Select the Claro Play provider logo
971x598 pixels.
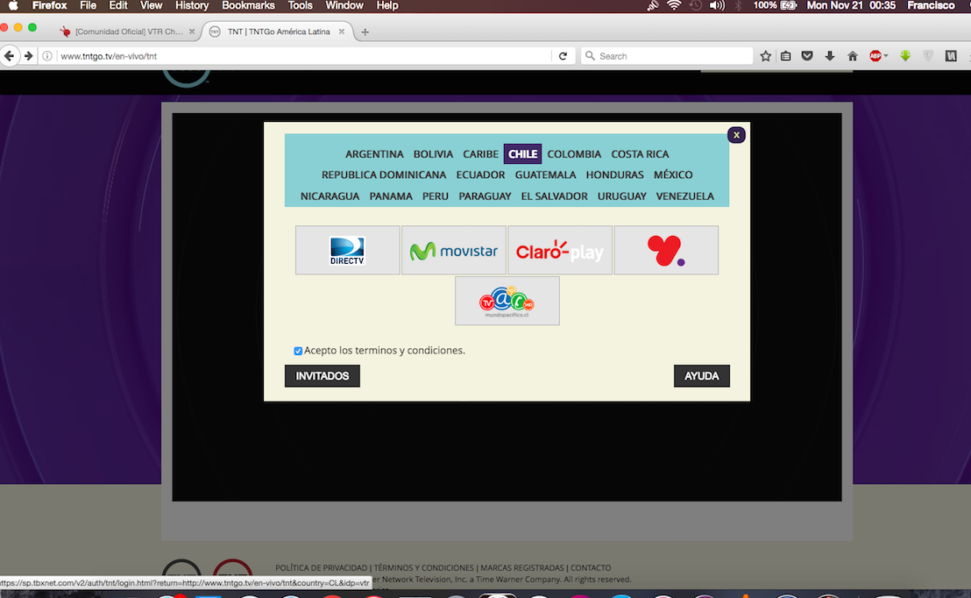tap(560, 251)
